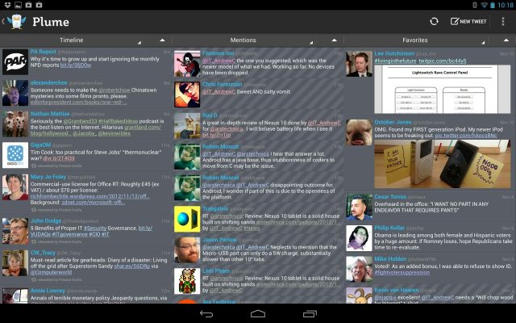516x323 pixels.
Task: Tap the Wi-Fi status icon
Action: pyautogui.click(x=485, y=5)
